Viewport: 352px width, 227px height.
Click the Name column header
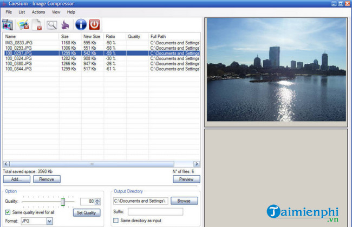31,37
